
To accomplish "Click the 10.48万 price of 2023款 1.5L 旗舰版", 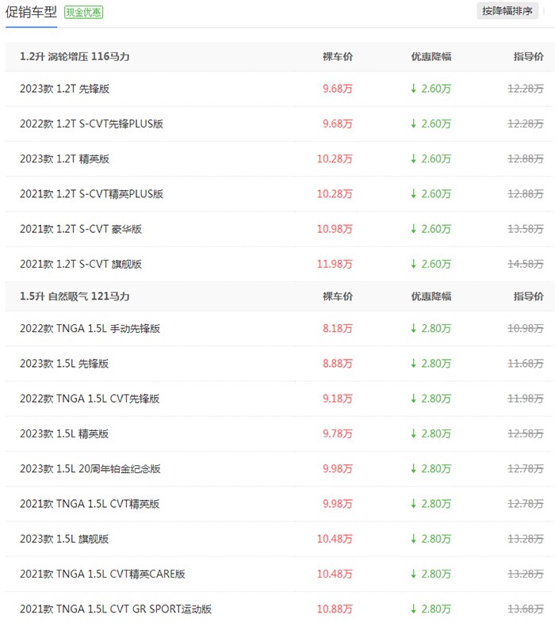I will (x=335, y=539).
